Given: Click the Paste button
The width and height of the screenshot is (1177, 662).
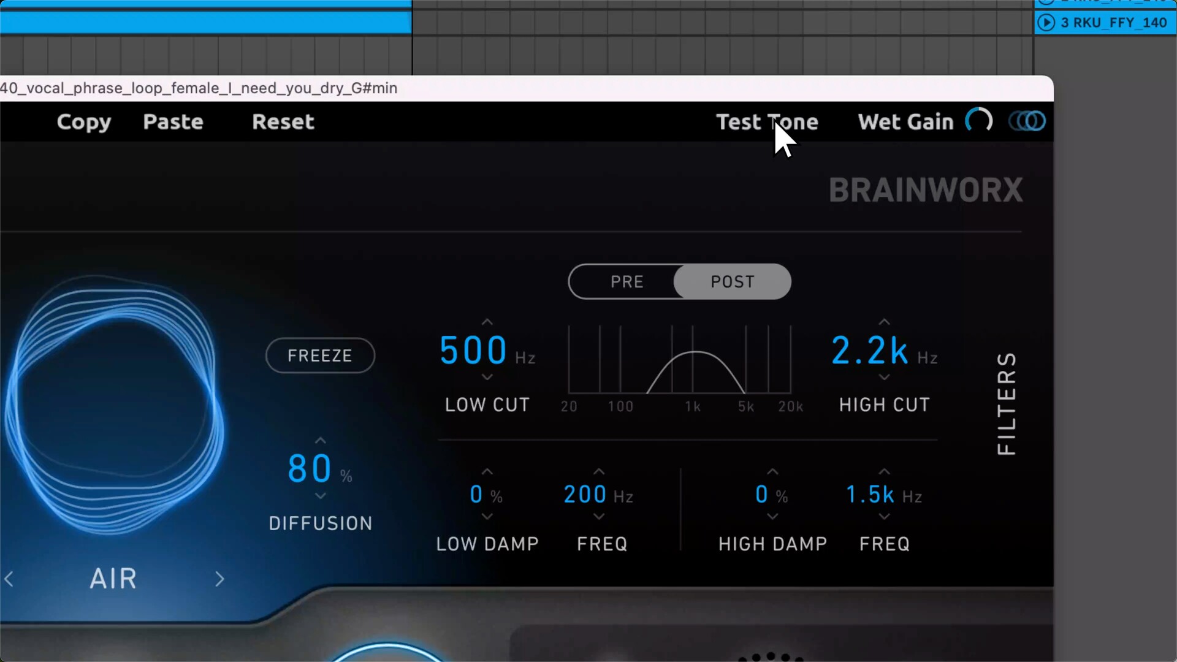Looking at the screenshot, I should point(173,122).
